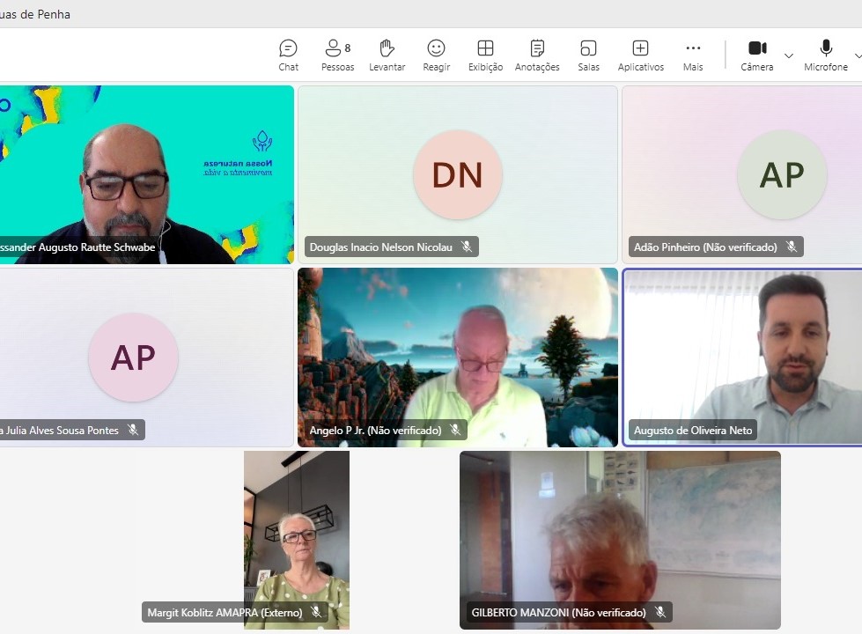Screen dimensions: 862x634
Task: Toggle the Câmera on or off
Action: pos(756,55)
